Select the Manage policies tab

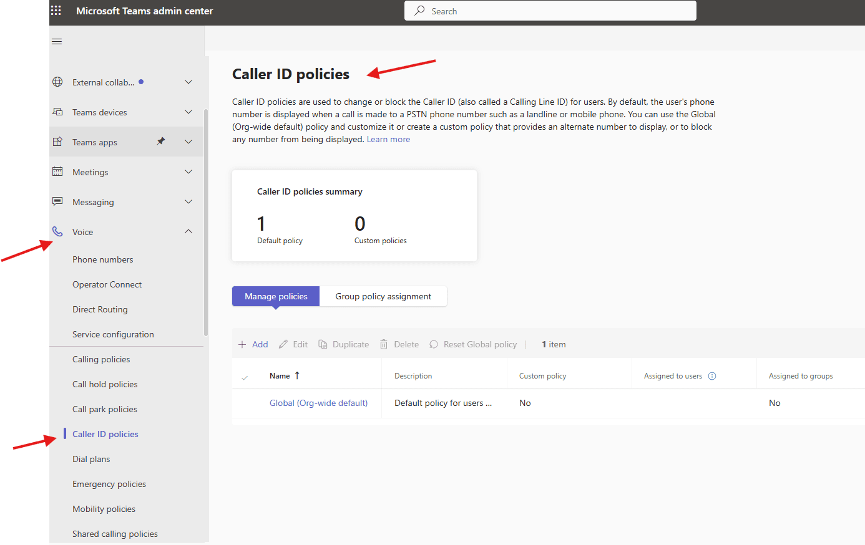tap(275, 296)
